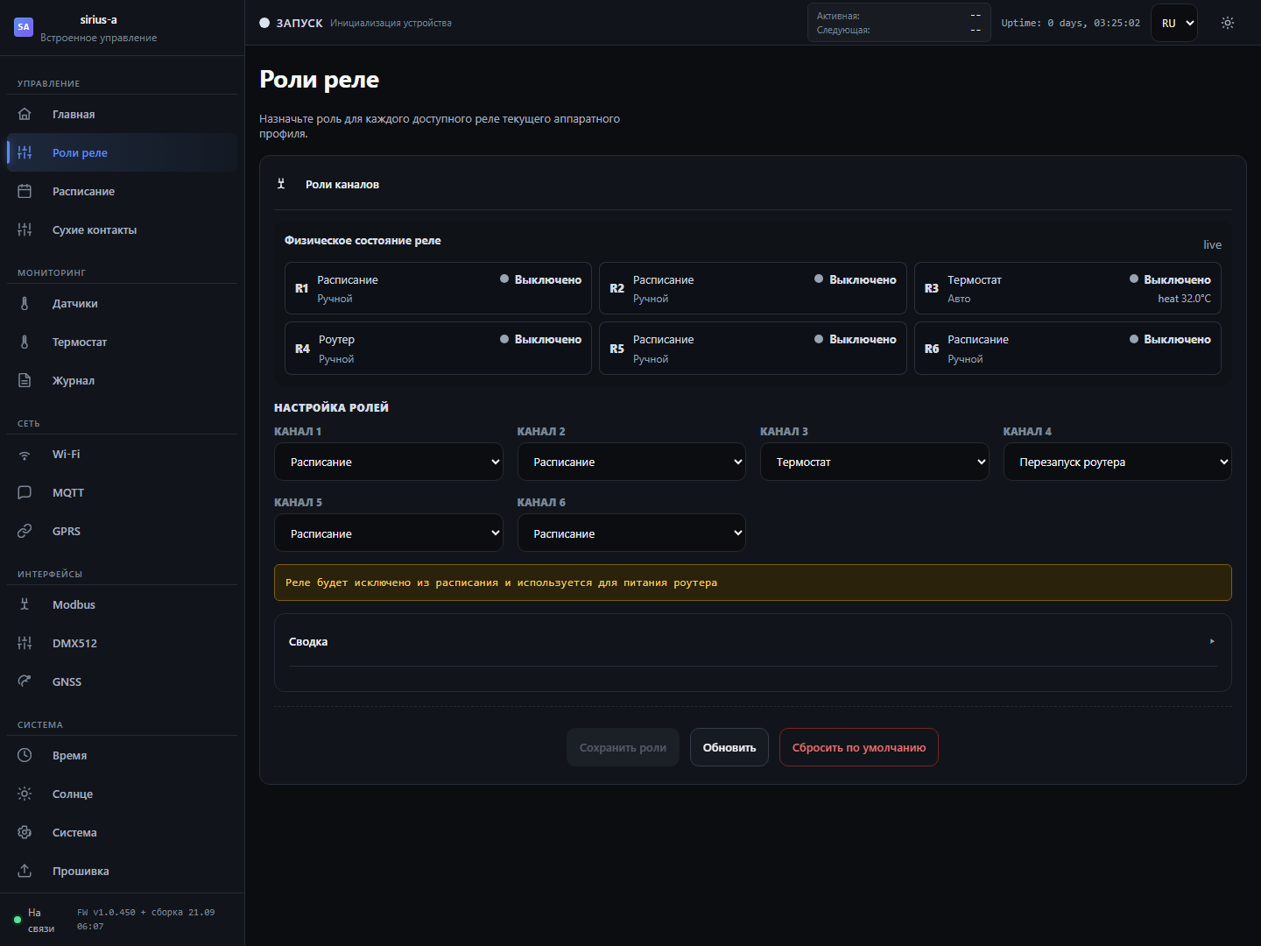Image resolution: width=1261 pixels, height=946 pixels.
Task: Click the home icon beside Главная
Action: point(25,114)
